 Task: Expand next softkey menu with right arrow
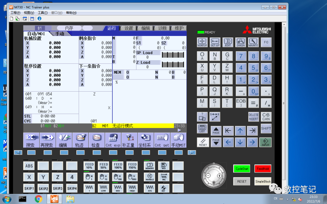tap(192, 153)
